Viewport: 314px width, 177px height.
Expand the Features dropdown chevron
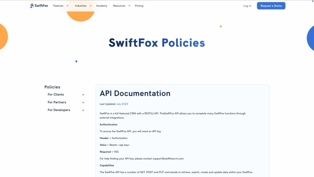click(68, 5)
